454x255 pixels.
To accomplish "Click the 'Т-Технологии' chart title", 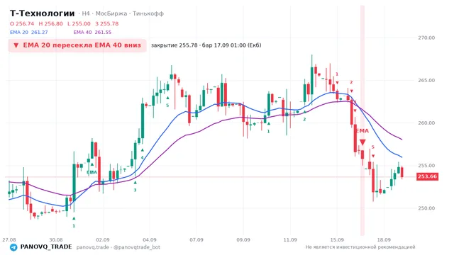I will pos(43,13).
